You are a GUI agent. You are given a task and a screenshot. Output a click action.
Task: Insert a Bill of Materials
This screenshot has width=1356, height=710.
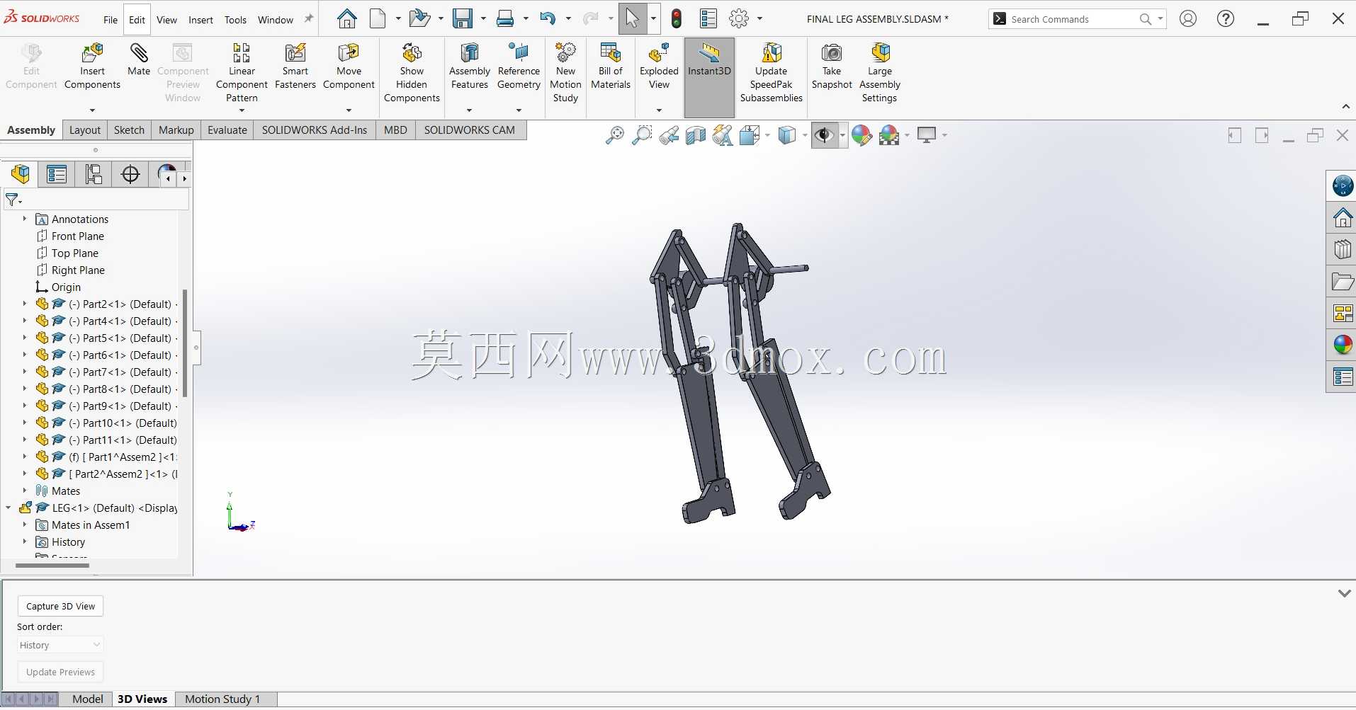pos(611,67)
